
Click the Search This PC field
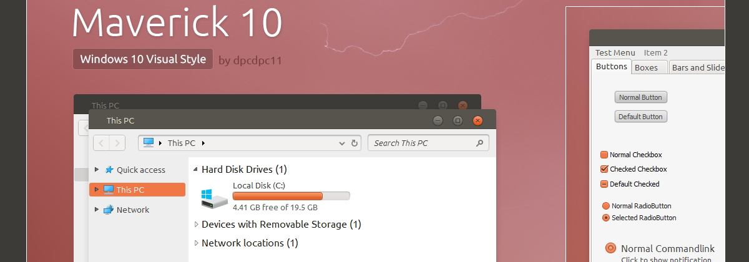point(428,143)
